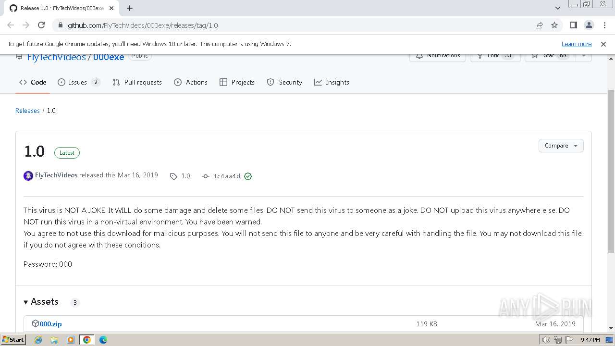Switch to the Code tab
Image resolution: width=615 pixels, height=346 pixels.
pyautogui.click(x=33, y=82)
